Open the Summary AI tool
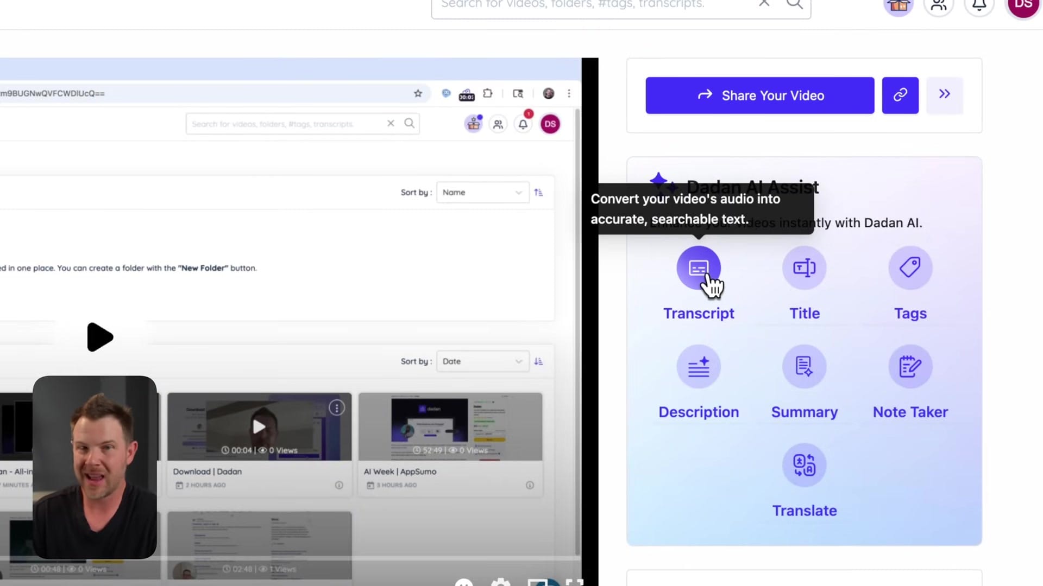This screenshot has height=586, width=1043. (805, 367)
